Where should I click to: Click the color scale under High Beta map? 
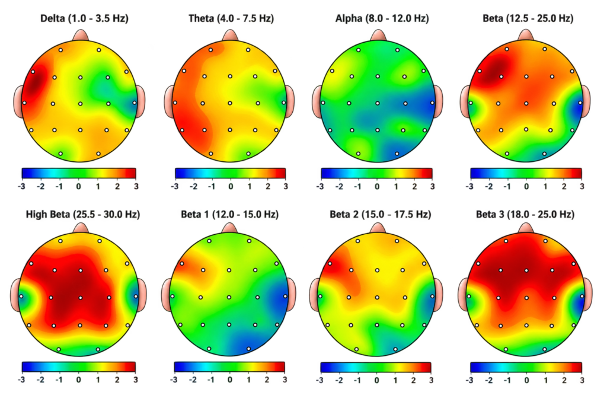click(x=79, y=367)
